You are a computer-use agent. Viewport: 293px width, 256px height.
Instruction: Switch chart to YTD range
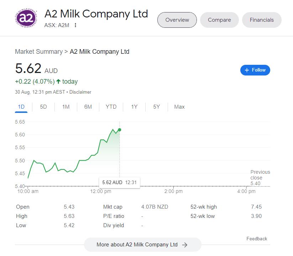click(x=111, y=107)
